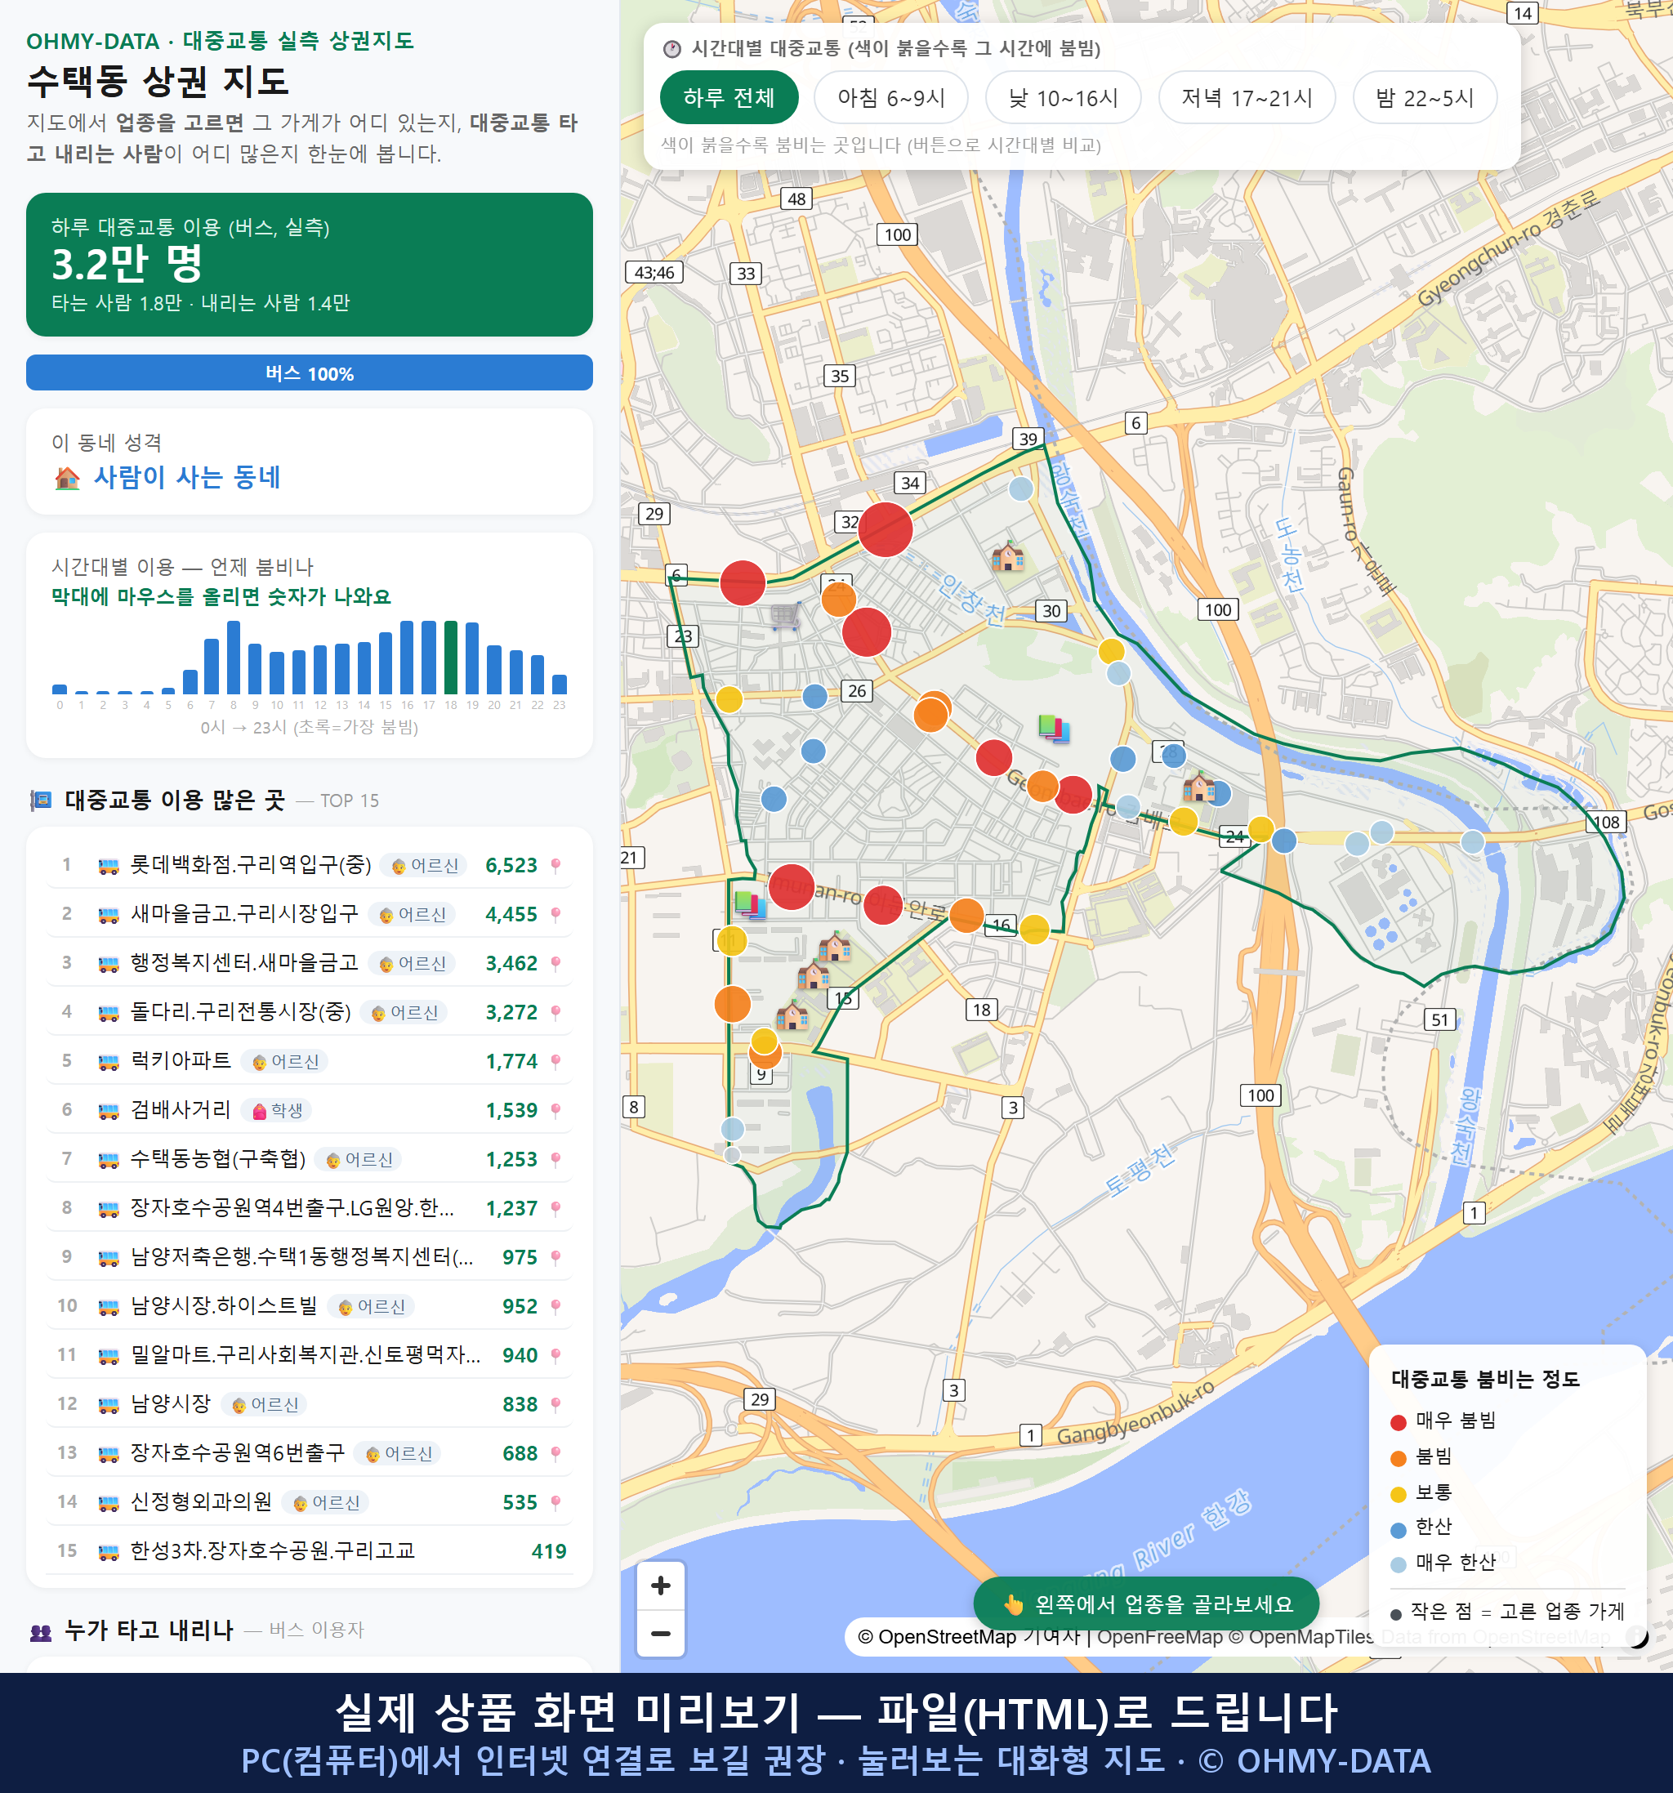Open the OpenFreeMap attribution link

[1159, 1637]
